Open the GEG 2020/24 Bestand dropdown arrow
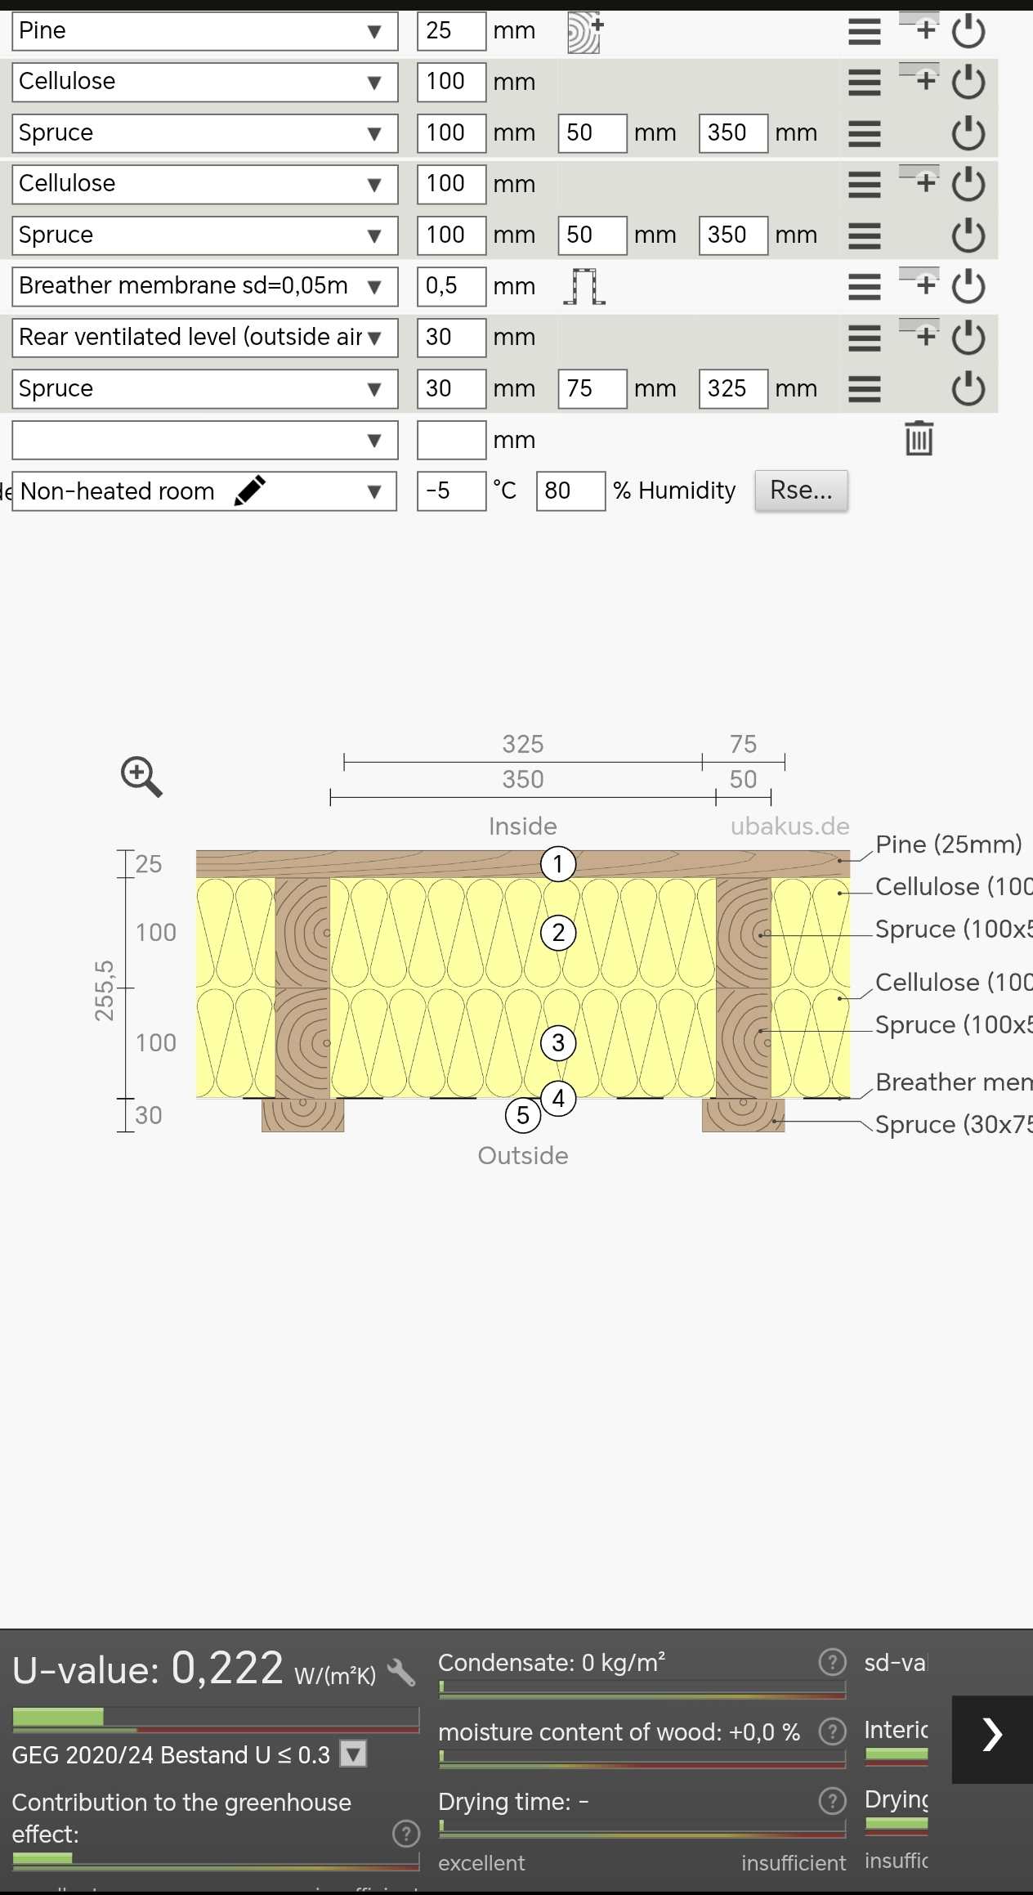This screenshot has width=1033, height=1895. pyautogui.click(x=353, y=1754)
